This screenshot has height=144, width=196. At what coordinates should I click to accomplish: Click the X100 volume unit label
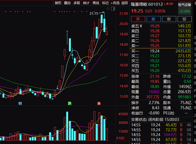point(120,138)
